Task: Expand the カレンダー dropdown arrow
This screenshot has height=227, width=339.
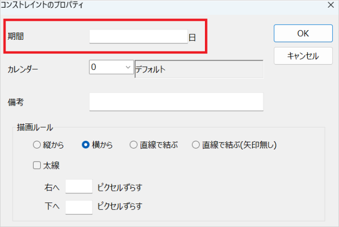Action: (x=126, y=67)
